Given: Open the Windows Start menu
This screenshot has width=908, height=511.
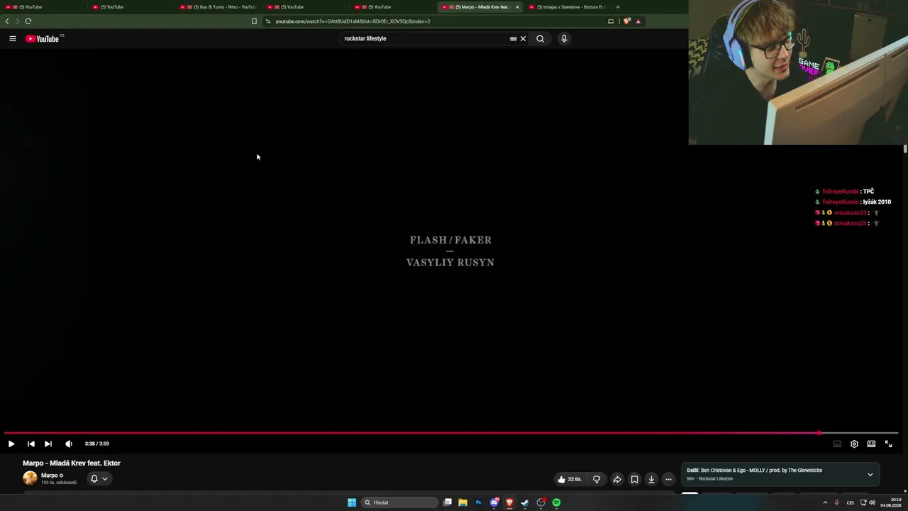Looking at the screenshot, I should coord(352,502).
